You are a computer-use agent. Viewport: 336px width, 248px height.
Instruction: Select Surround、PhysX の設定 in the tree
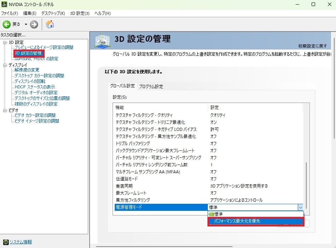click(36, 59)
